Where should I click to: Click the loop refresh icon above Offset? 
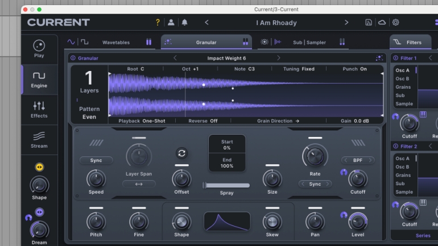point(181,153)
